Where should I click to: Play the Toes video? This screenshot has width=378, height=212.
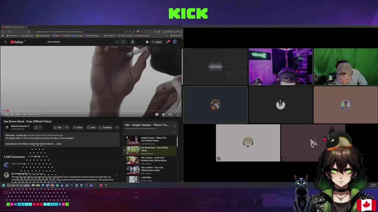12,114
